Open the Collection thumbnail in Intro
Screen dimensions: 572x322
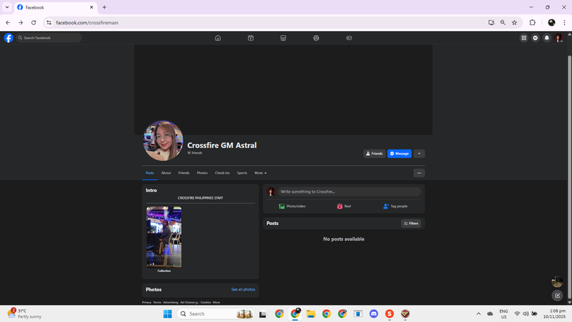click(164, 237)
